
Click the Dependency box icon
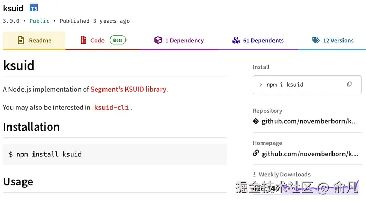pos(158,40)
